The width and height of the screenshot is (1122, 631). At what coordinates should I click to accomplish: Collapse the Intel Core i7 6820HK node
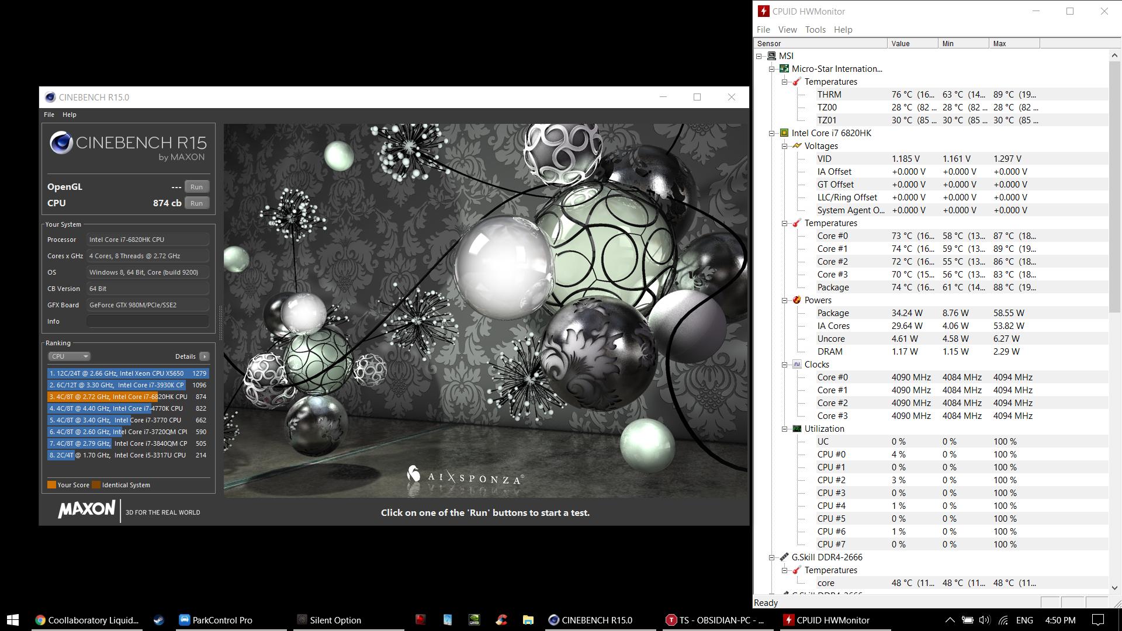point(771,133)
